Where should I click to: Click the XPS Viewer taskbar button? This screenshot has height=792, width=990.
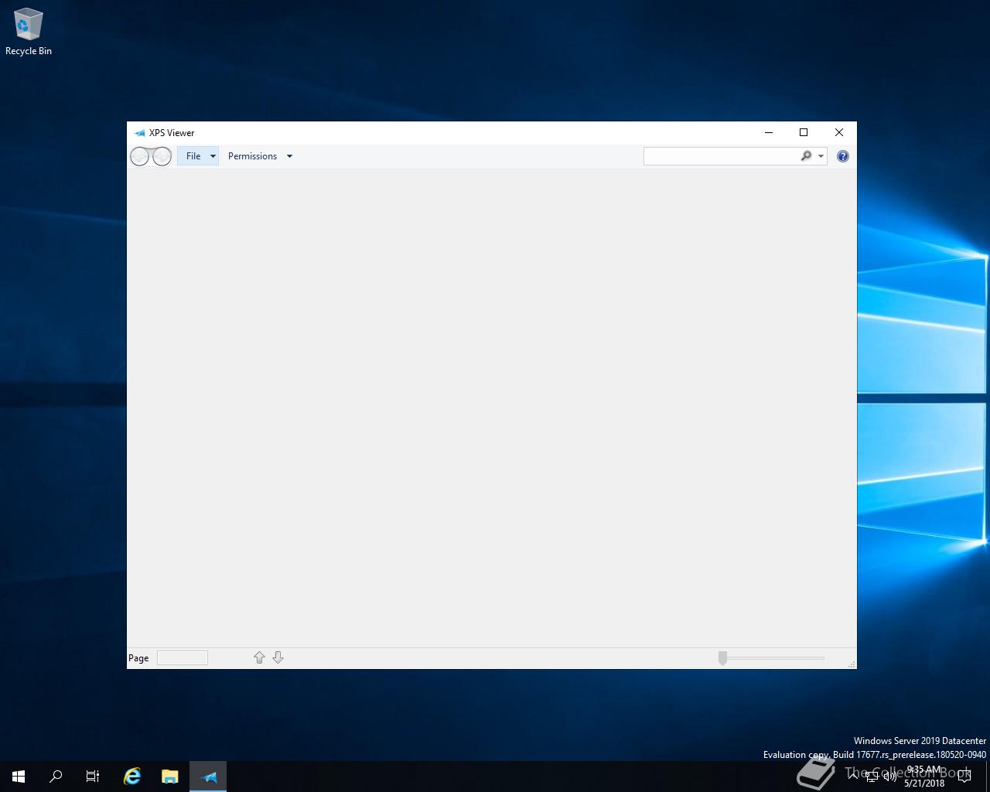(x=208, y=777)
